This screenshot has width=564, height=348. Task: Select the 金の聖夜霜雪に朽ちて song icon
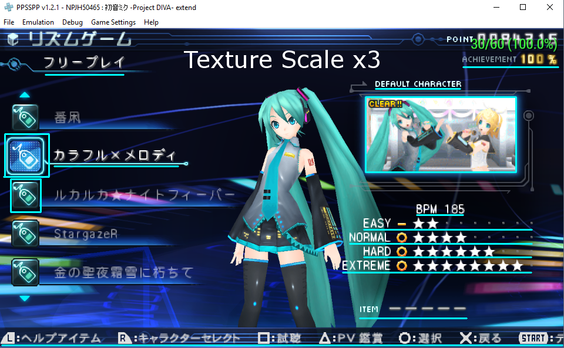(25, 272)
